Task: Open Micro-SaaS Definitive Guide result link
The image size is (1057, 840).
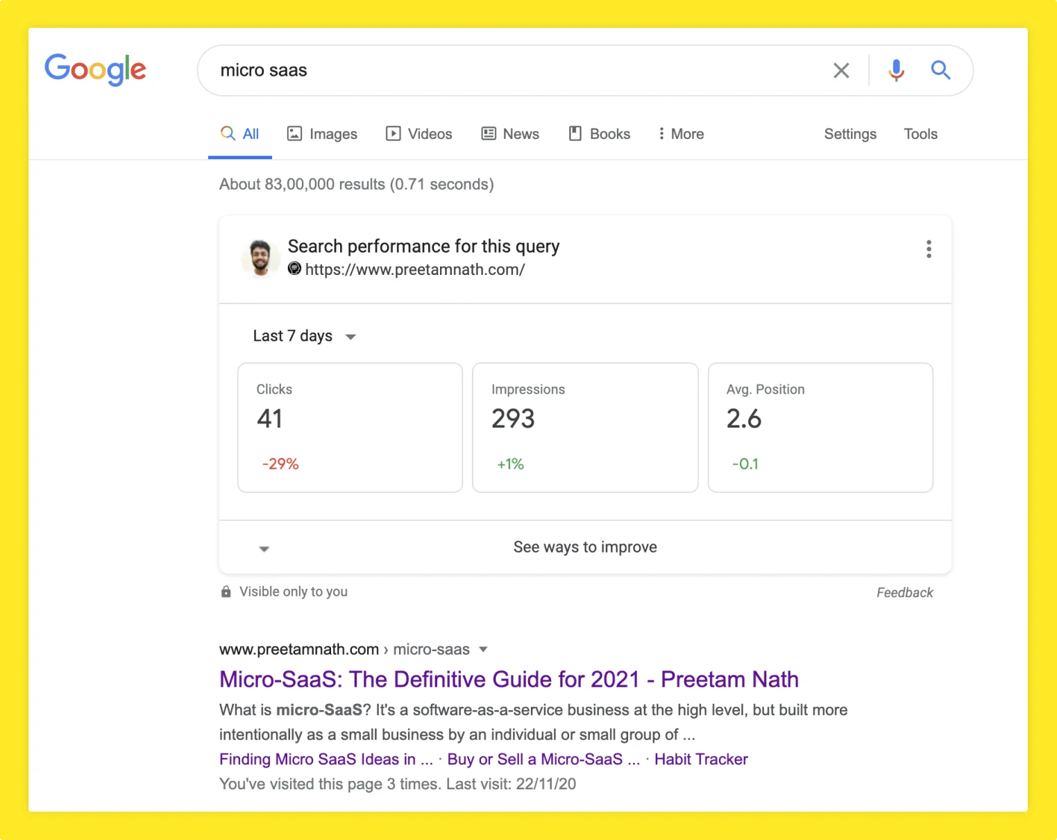Action: point(509,679)
